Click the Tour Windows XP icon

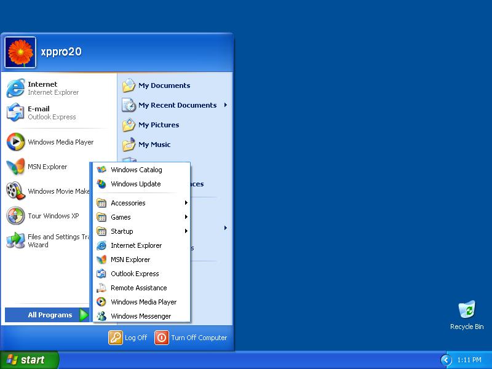coord(15,216)
